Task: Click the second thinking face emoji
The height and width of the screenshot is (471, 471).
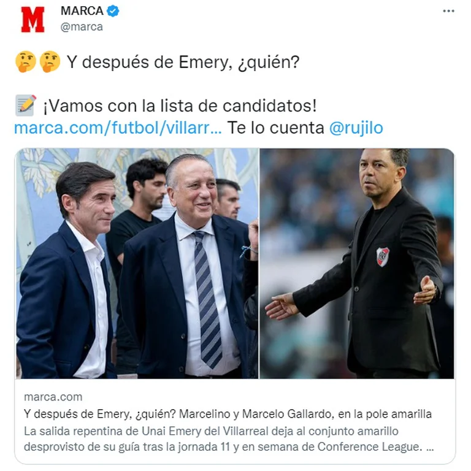Action: (50, 61)
